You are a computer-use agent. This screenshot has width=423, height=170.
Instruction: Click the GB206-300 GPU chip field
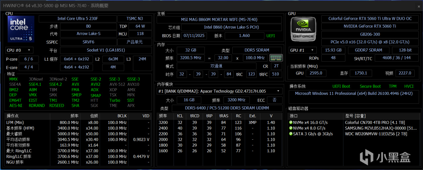[x=370, y=34]
